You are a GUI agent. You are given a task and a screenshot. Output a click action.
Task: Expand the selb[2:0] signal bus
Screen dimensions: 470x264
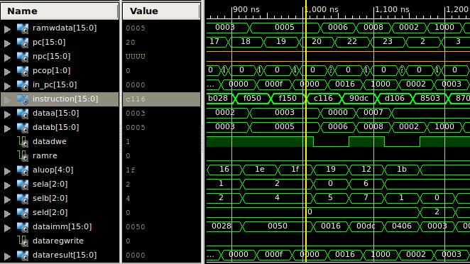[7, 199]
